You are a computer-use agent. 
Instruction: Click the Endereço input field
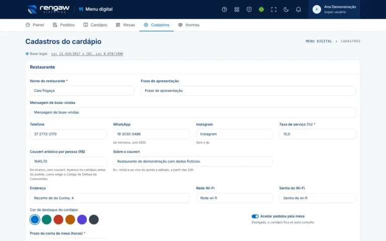110,198
